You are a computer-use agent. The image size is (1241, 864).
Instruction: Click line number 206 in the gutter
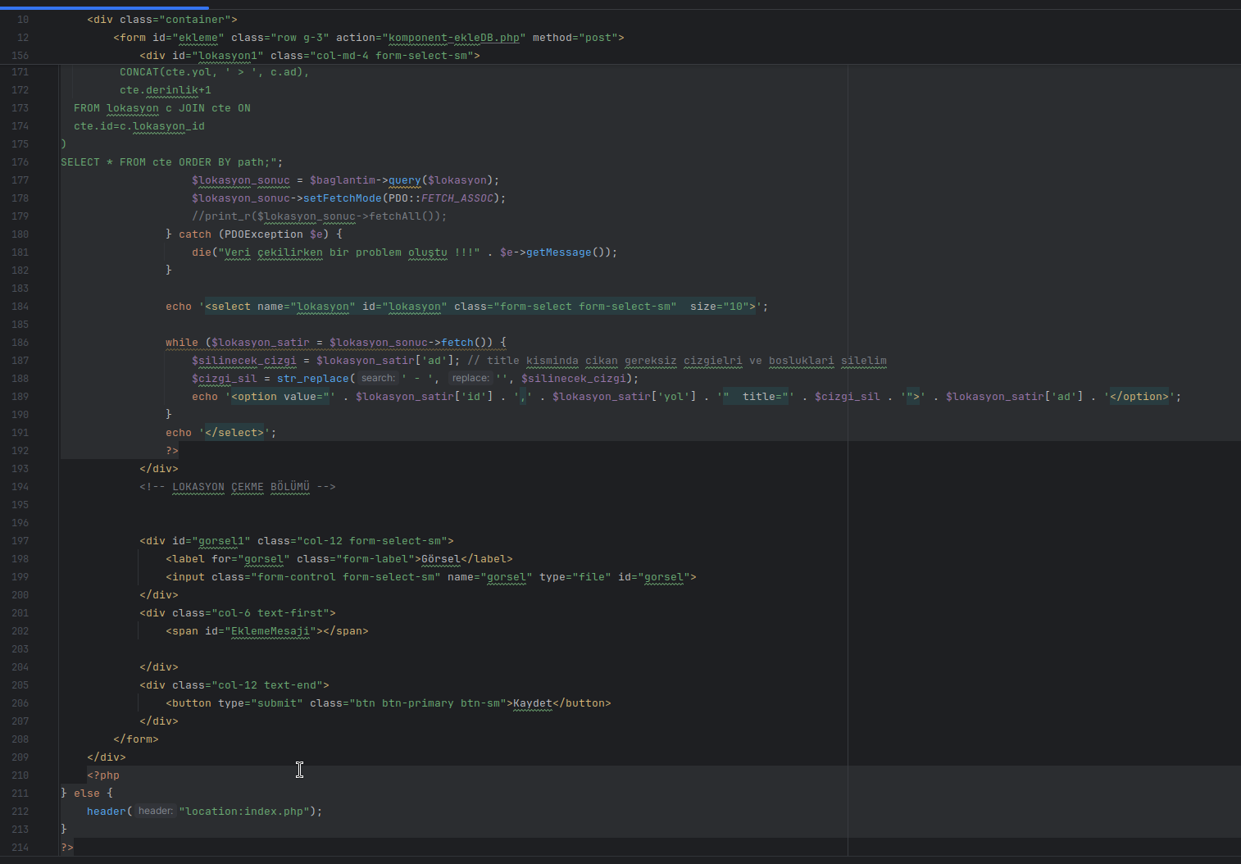pyautogui.click(x=20, y=703)
